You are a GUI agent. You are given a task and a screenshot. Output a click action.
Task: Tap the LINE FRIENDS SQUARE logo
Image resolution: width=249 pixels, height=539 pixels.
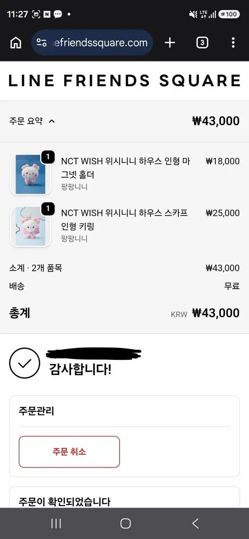[x=124, y=81]
